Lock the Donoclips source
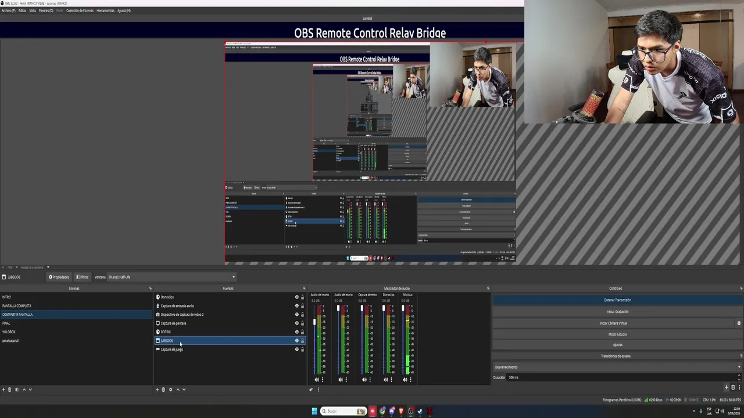 click(302, 297)
